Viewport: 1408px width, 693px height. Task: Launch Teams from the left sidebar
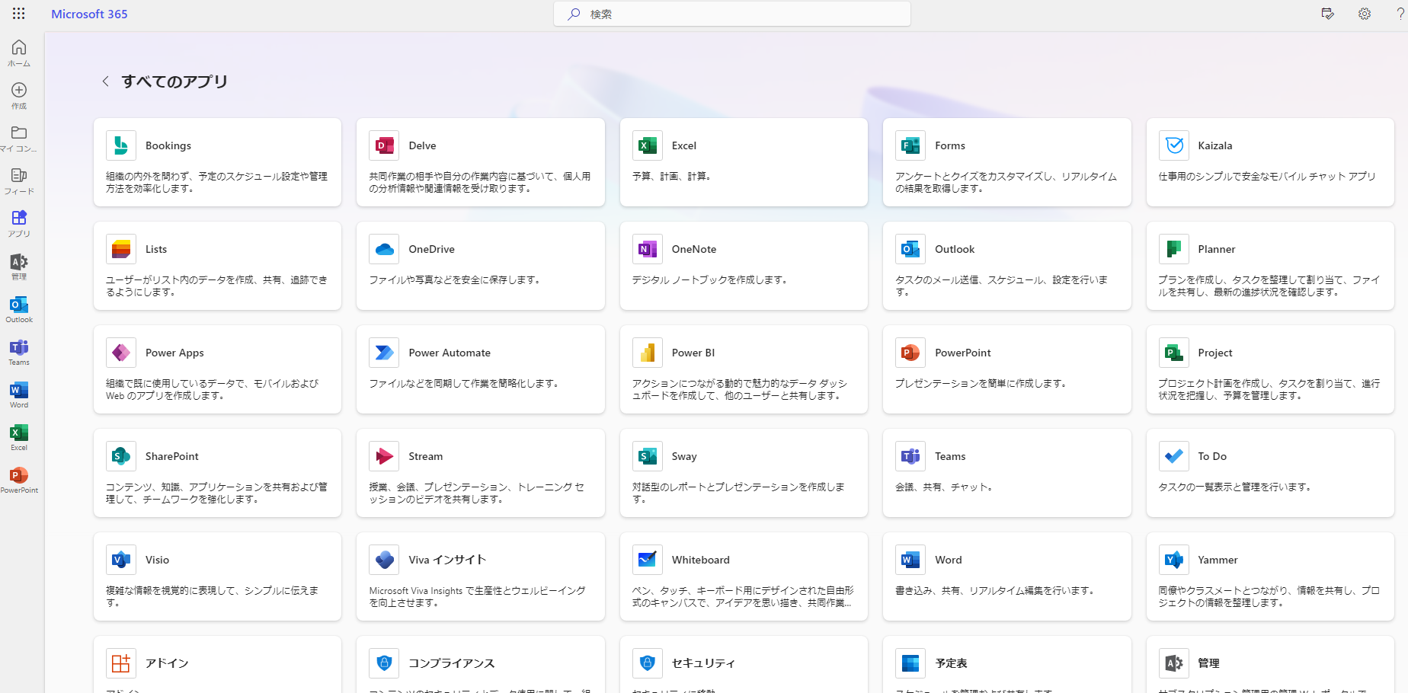pyautogui.click(x=19, y=352)
